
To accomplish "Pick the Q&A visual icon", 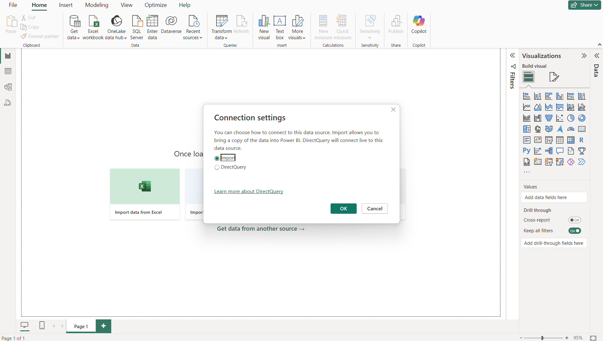I will 560,151.
